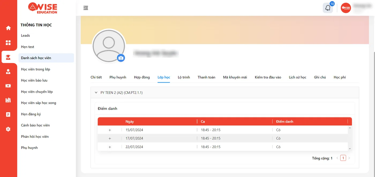Expand the 22/07/2024 attendance row
Image resolution: width=375 pixels, height=177 pixels.
[110, 147]
